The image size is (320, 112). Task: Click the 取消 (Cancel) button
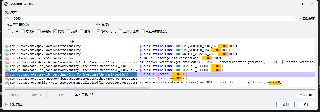[x=306, y=105]
